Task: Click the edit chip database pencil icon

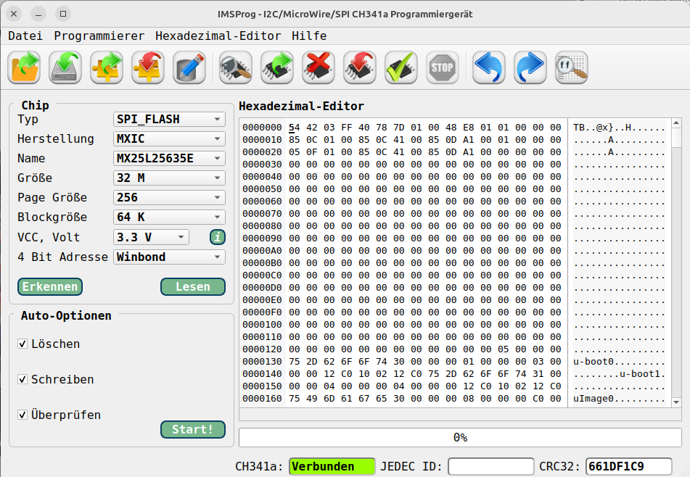Action: (189, 67)
